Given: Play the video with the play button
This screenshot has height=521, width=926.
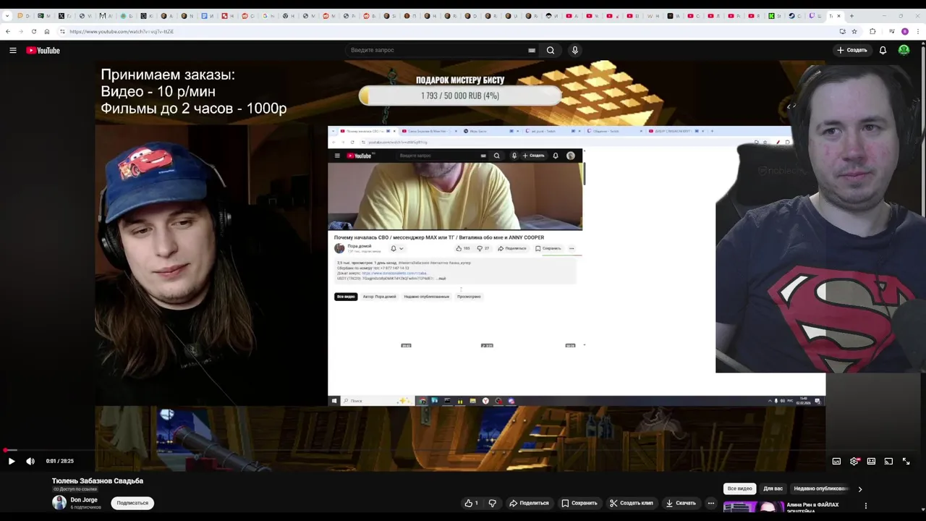Looking at the screenshot, I should click(x=12, y=461).
